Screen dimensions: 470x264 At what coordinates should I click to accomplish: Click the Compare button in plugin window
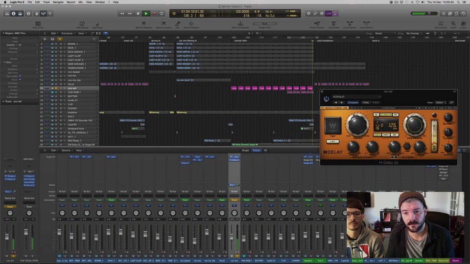(353, 102)
